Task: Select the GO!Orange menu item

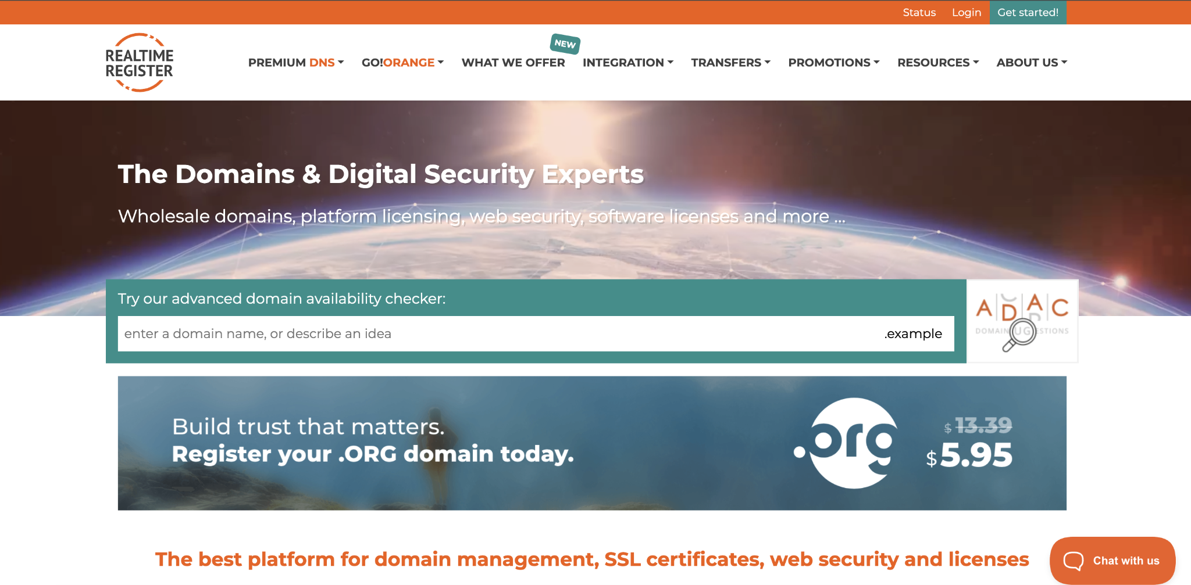Action: coord(402,62)
